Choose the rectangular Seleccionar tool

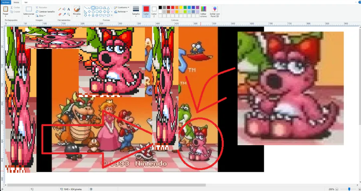tap(29, 9)
